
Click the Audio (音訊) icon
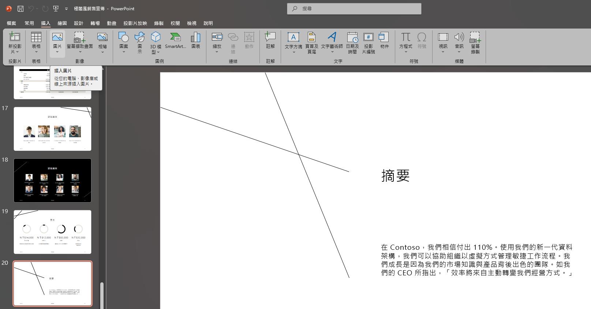coord(459,37)
